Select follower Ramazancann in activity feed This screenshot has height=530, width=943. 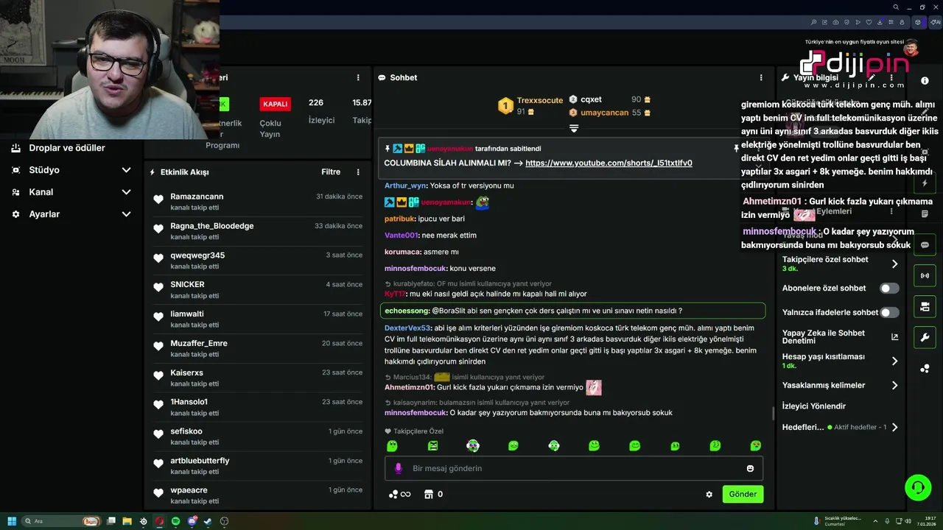click(x=197, y=197)
